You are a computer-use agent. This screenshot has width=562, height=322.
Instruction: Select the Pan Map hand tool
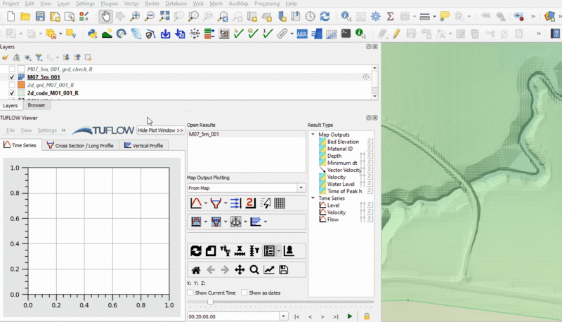point(105,16)
